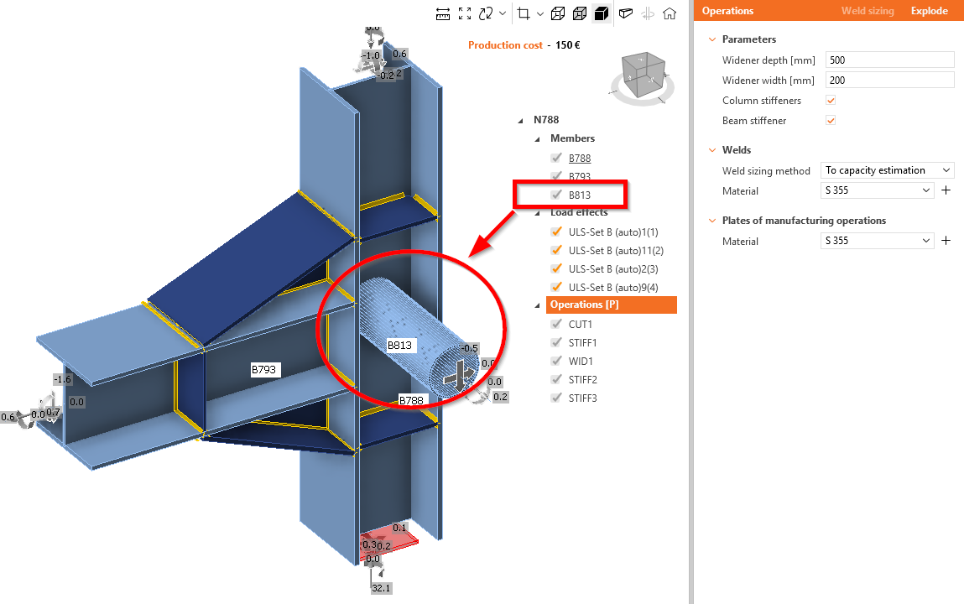
Task: Click the crop selection tool icon
Action: pos(524,13)
